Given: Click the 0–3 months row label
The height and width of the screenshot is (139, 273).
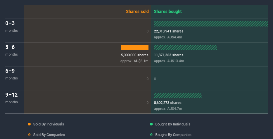Looking at the screenshot, I should tap(12, 26).
